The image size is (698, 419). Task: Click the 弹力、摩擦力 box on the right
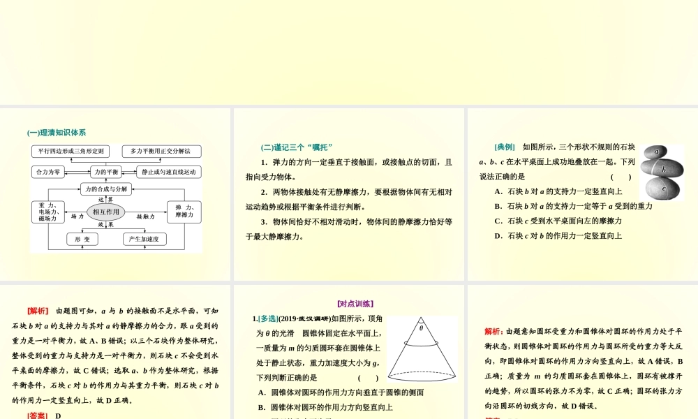coord(183,212)
